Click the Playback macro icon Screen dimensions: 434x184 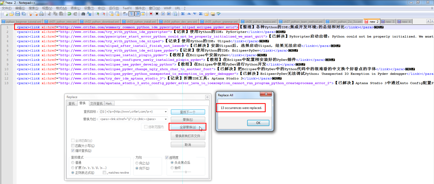[x=163, y=14]
